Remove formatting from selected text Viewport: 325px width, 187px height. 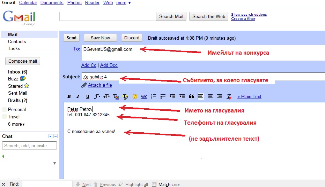click(x=229, y=96)
